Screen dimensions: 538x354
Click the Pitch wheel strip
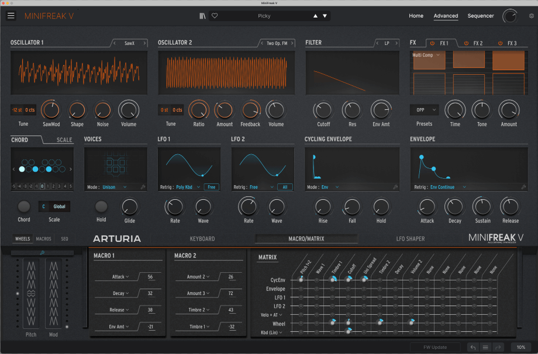point(31,294)
